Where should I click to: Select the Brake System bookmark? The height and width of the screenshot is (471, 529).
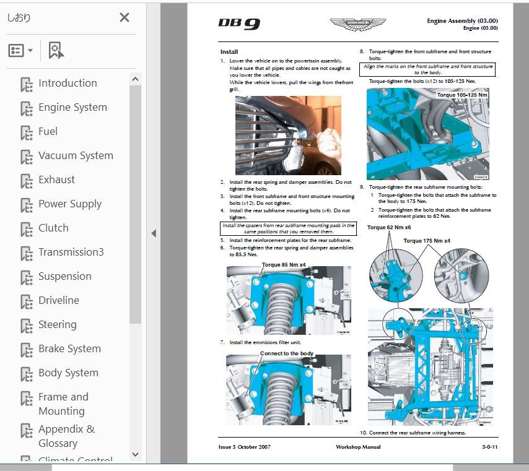click(69, 348)
